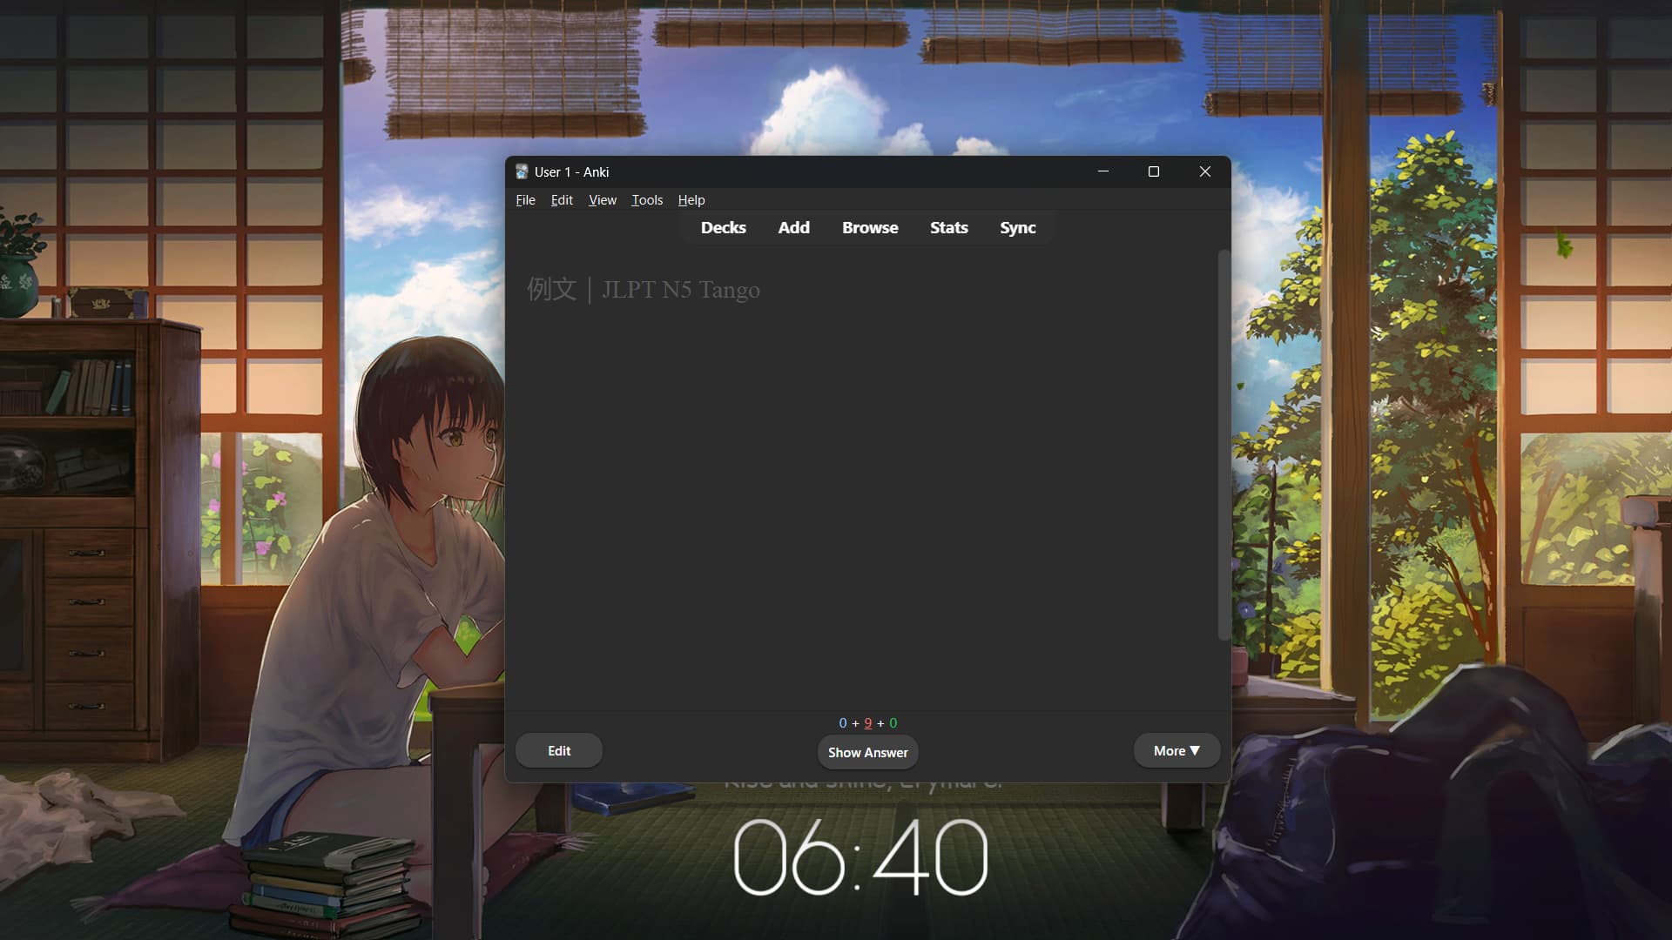Go to the Decks screen

(723, 228)
